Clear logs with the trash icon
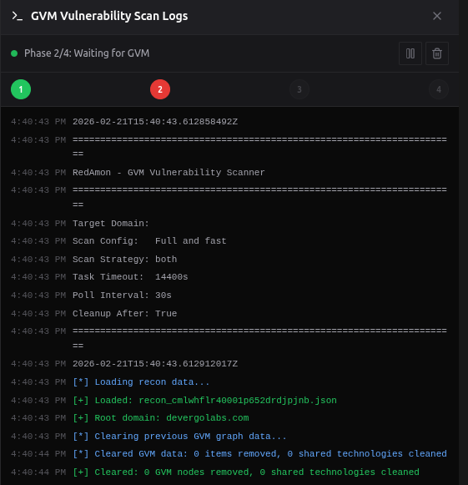 point(437,53)
